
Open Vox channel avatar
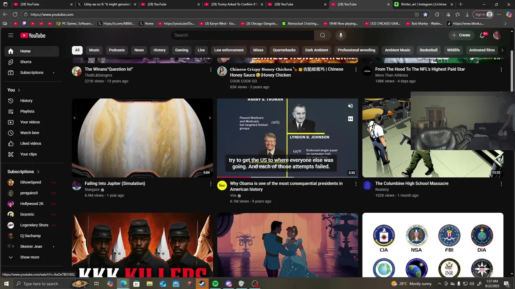pos(222,185)
